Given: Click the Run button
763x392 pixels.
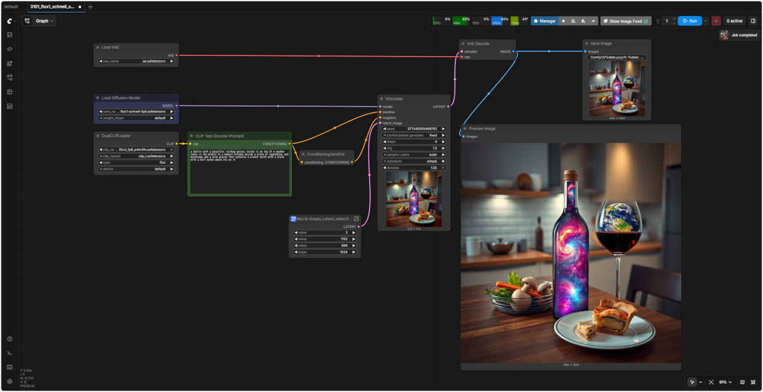Looking at the screenshot, I should pos(690,21).
